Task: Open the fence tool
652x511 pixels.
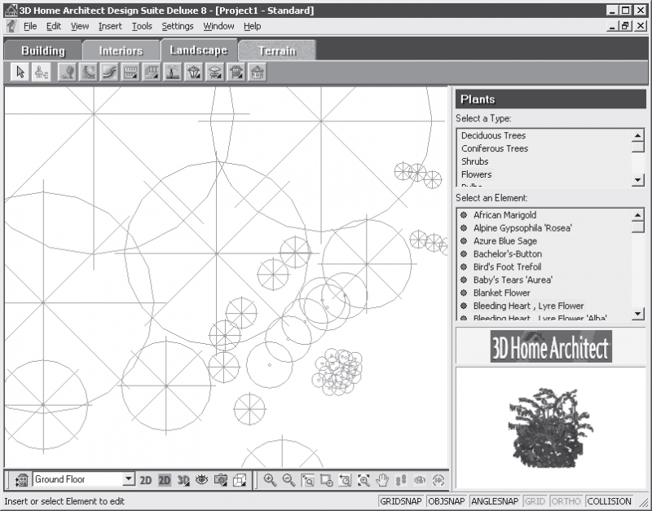Action: click(x=130, y=73)
